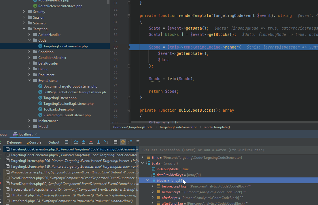Screen dimensions: 318x205
Task: Open the debugger layout hamburger icon
Action: pos(67,142)
